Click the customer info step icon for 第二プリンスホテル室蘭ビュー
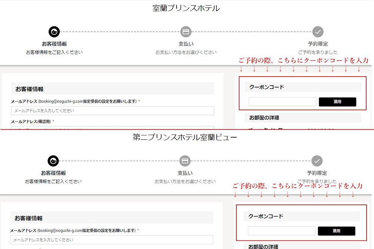This screenshot has height=249, width=374. click(53, 161)
